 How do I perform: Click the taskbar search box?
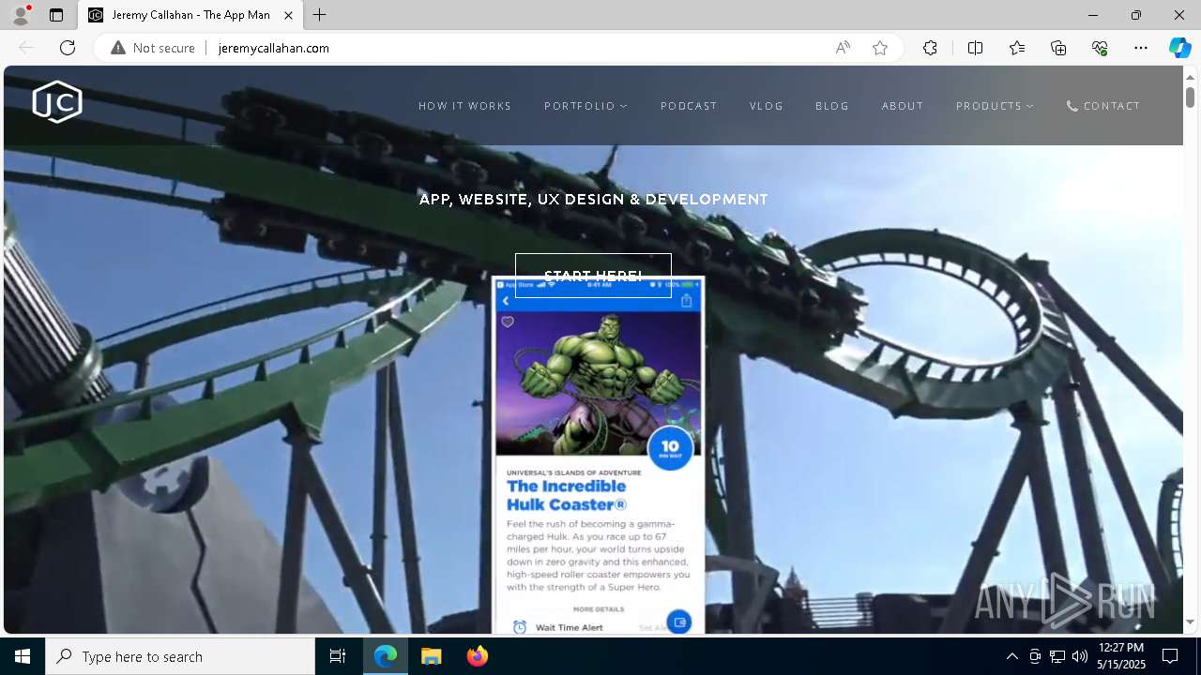[x=180, y=656]
